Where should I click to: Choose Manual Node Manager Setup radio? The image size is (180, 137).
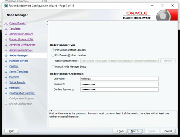coord(53,67)
